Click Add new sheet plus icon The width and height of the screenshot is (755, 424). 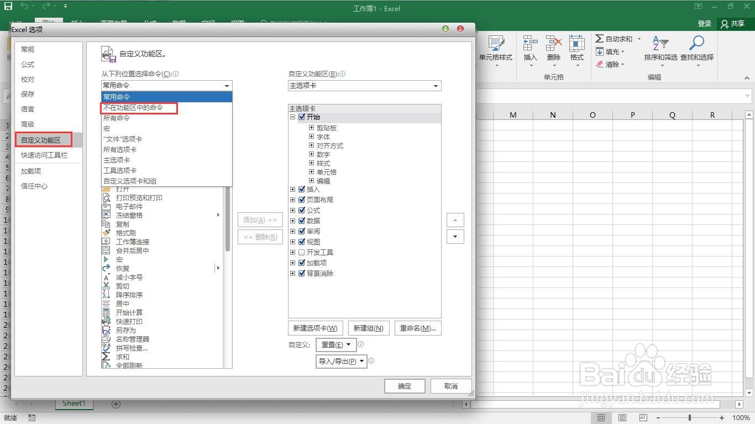116,404
